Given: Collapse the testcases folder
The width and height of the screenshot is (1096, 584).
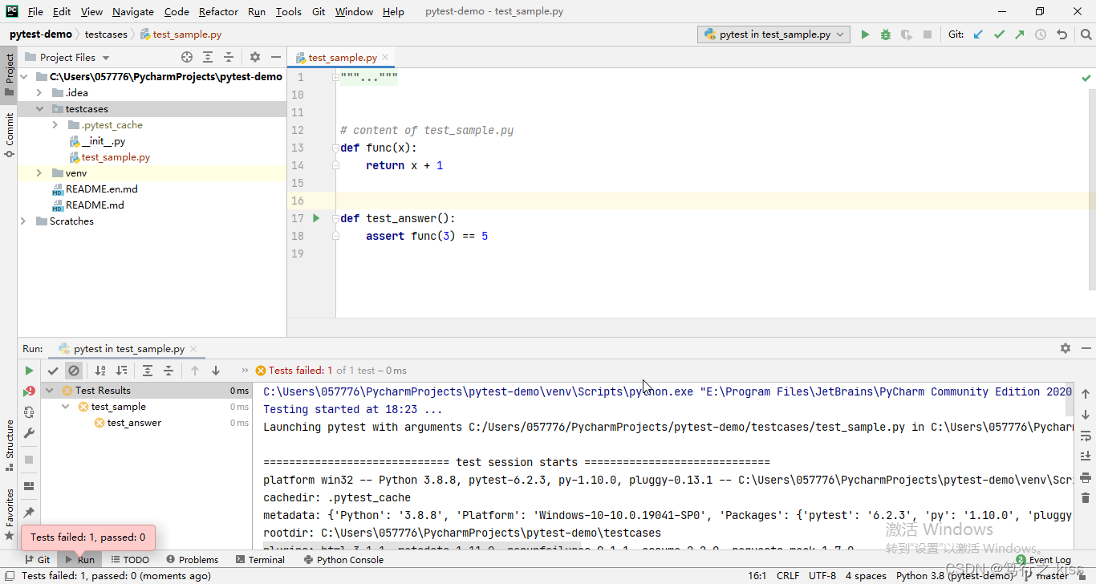Looking at the screenshot, I should tap(39, 109).
